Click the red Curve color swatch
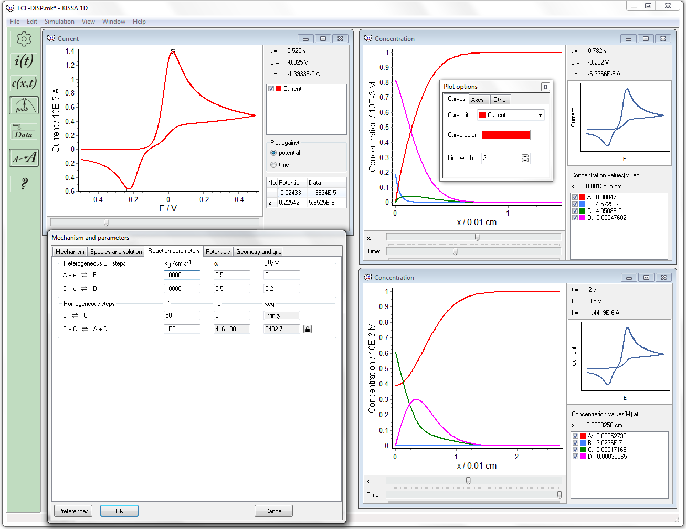 click(505, 135)
